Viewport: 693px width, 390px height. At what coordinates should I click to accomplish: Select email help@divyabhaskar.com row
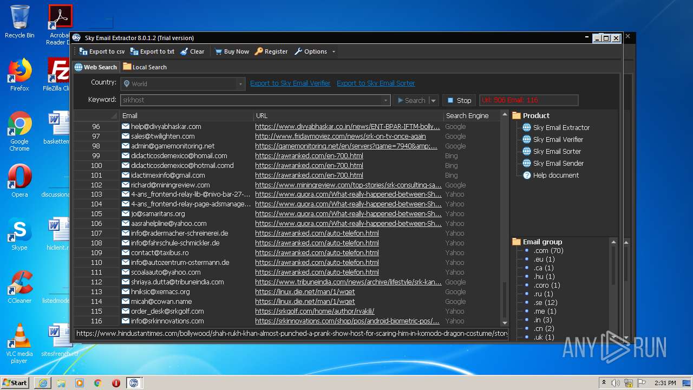pyautogui.click(x=166, y=126)
